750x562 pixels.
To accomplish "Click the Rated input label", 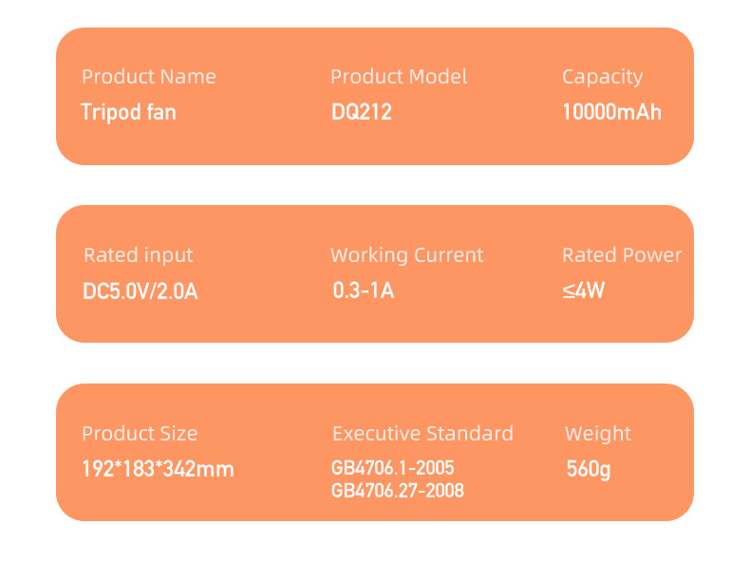I will pyautogui.click(x=138, y=255).
